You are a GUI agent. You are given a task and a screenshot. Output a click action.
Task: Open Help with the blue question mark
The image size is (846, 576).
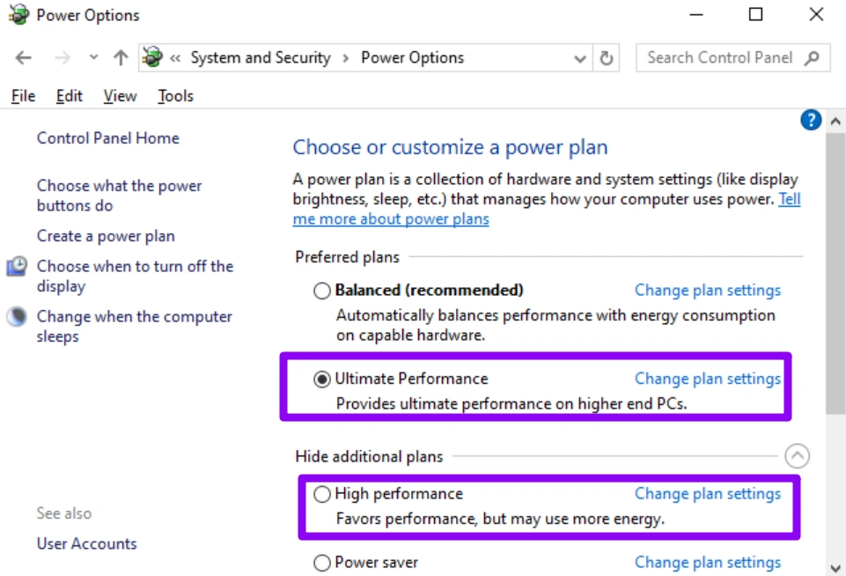click(811, 121)
